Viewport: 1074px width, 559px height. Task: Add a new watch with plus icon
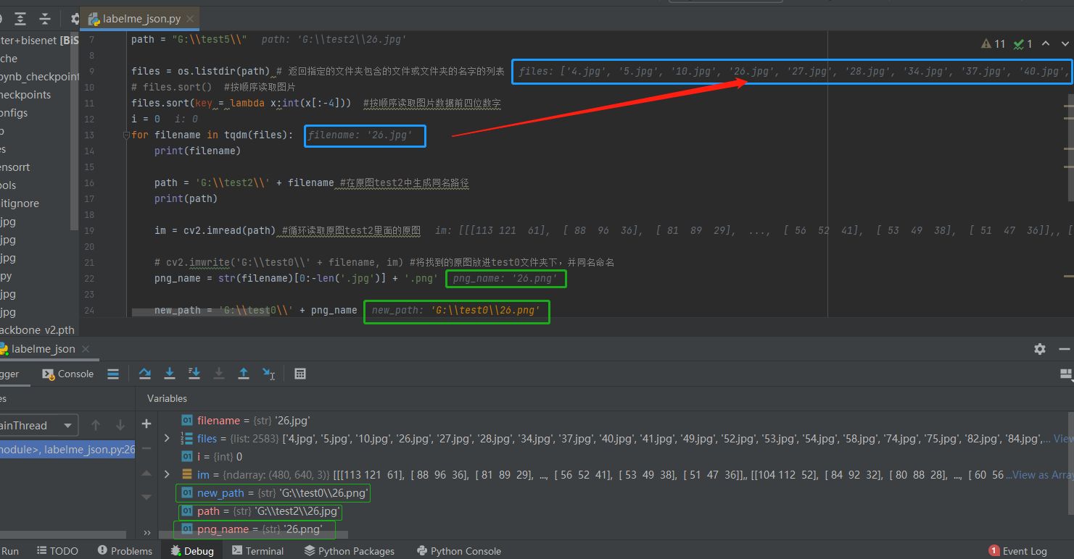pyautogui.click(x=146, y=424)
